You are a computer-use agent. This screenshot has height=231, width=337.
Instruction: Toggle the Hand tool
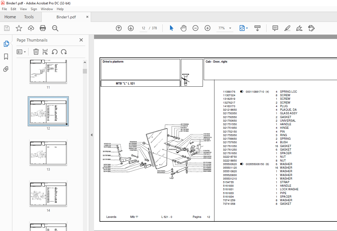tap(183, 28)
